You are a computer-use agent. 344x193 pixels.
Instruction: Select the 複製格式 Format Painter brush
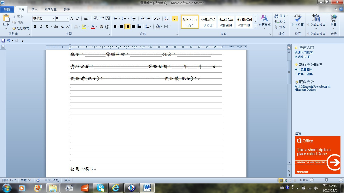pyautogui.click(x=21, y=28)
